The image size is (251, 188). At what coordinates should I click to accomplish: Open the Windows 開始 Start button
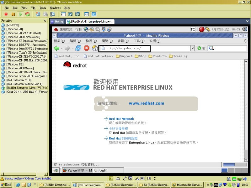tap(6, 185)
